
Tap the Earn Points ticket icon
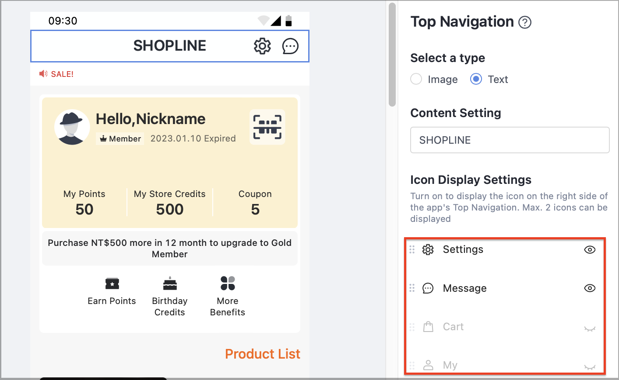coord(112,283)
